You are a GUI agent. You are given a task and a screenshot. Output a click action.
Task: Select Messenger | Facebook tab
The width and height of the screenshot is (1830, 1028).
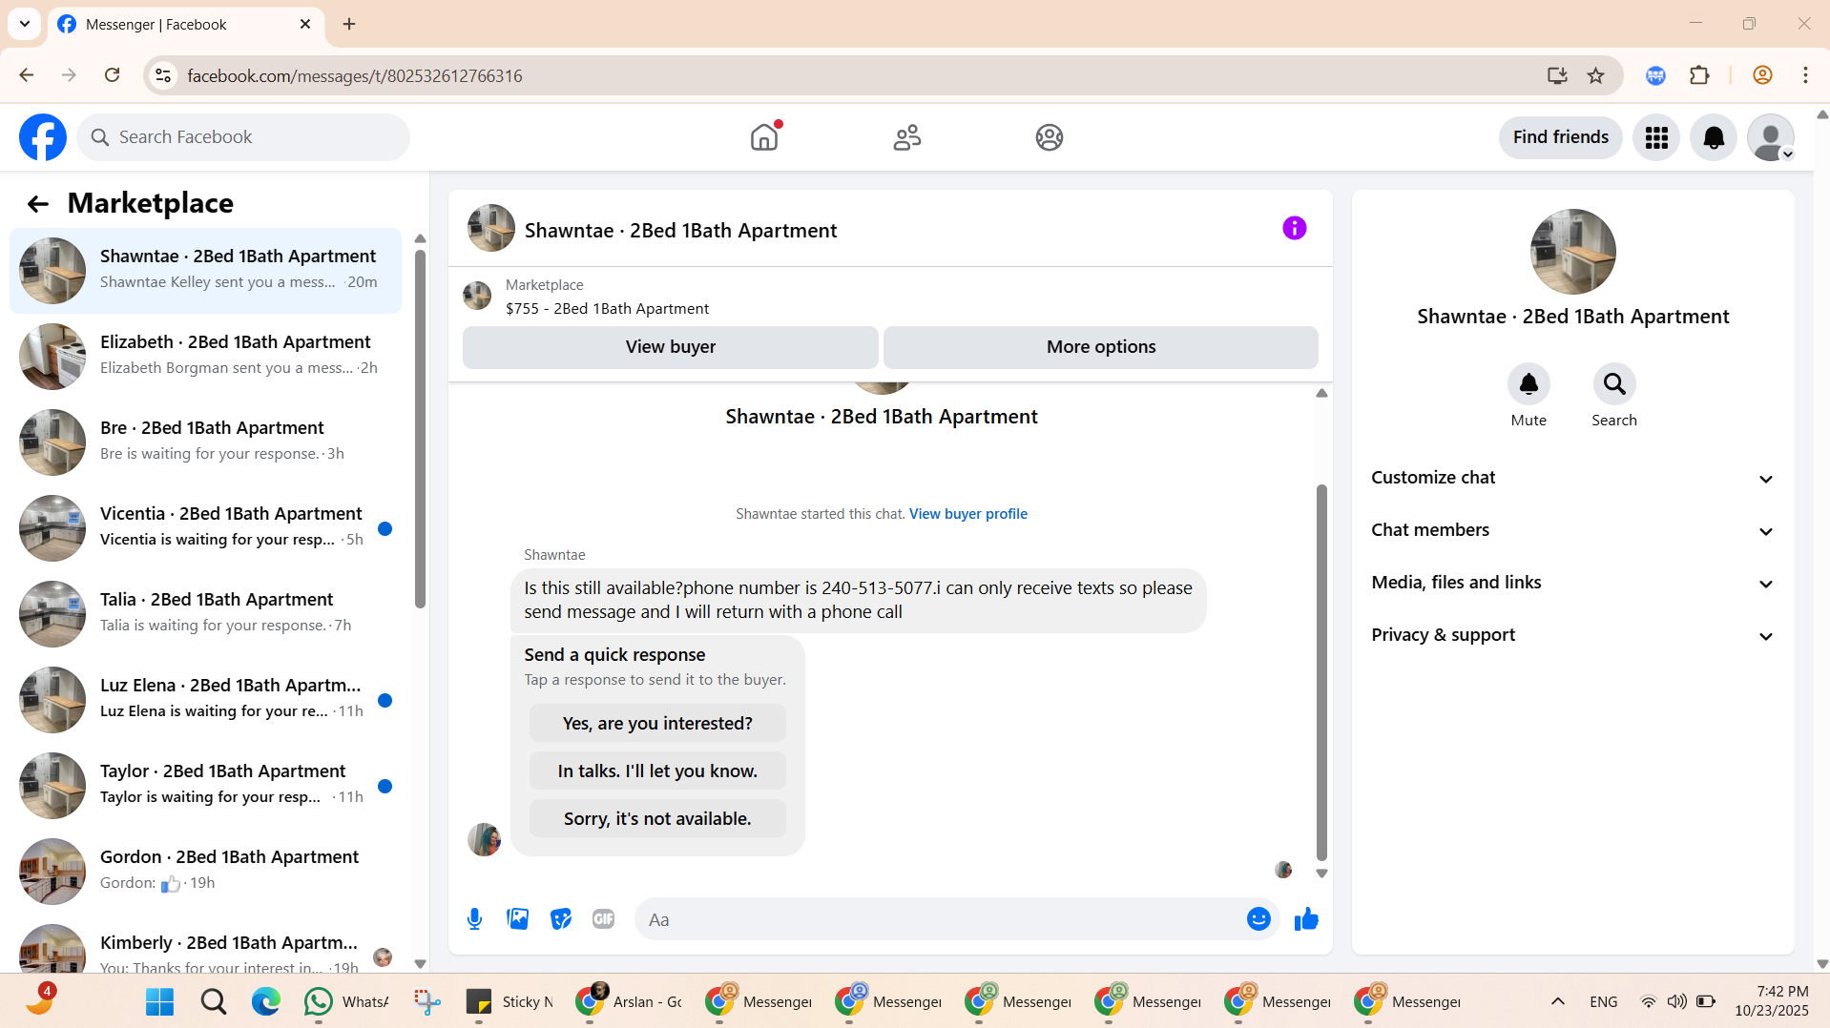[x=186, y=25]
